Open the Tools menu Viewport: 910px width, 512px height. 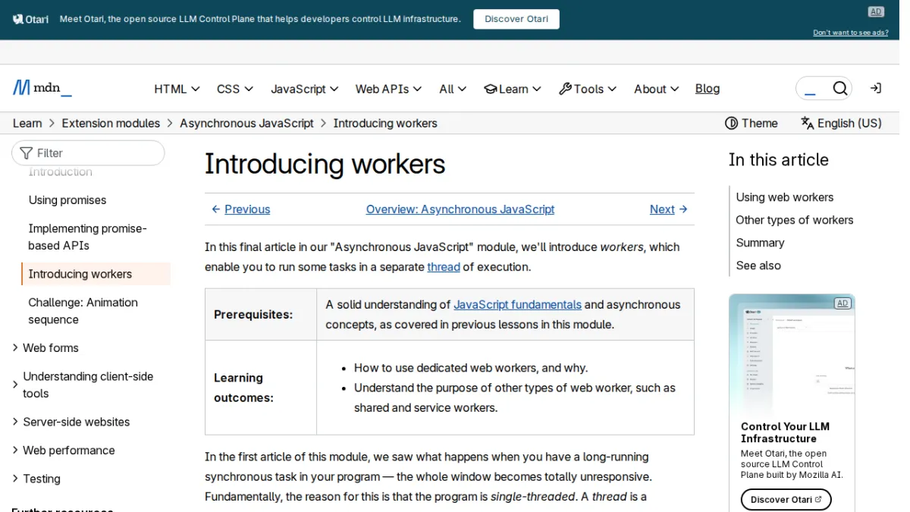(588, 89)
